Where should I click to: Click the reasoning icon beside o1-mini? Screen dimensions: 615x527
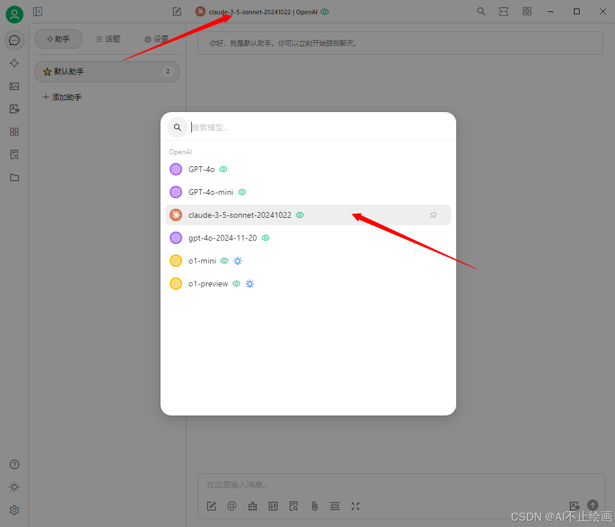[238, 261]
